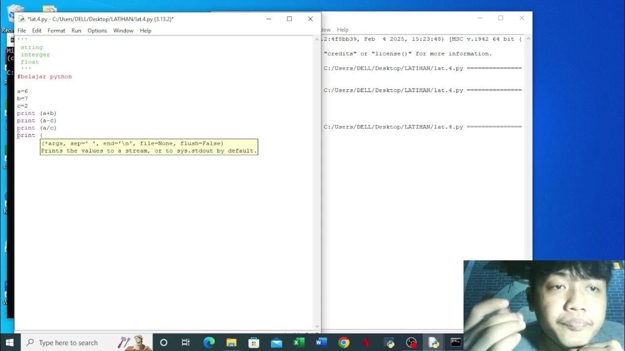Image resolution: width=625 pixels, height=351 pixels.
Task: Open the Window menu in the editor
Action: 123,30
